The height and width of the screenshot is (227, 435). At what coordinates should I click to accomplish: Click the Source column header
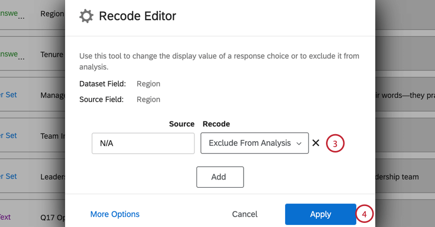point(182,124)
